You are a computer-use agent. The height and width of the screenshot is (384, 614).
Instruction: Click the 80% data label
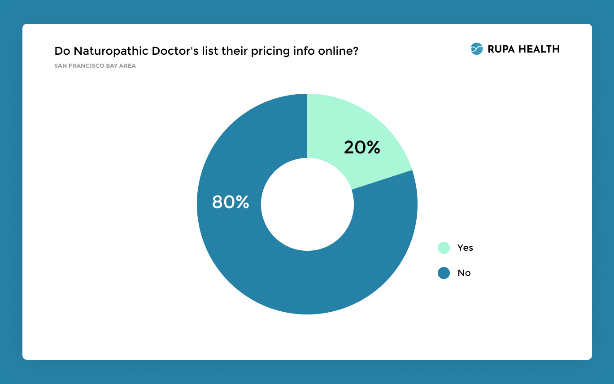point(231,202)
